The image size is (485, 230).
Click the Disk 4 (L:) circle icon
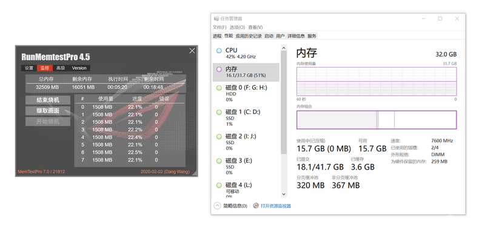219,185
